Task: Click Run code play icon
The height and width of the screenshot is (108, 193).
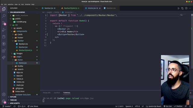Action: (179, 8)
